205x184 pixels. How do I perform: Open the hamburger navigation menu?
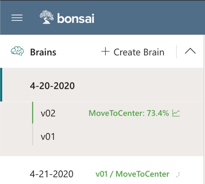click(17, 18)
